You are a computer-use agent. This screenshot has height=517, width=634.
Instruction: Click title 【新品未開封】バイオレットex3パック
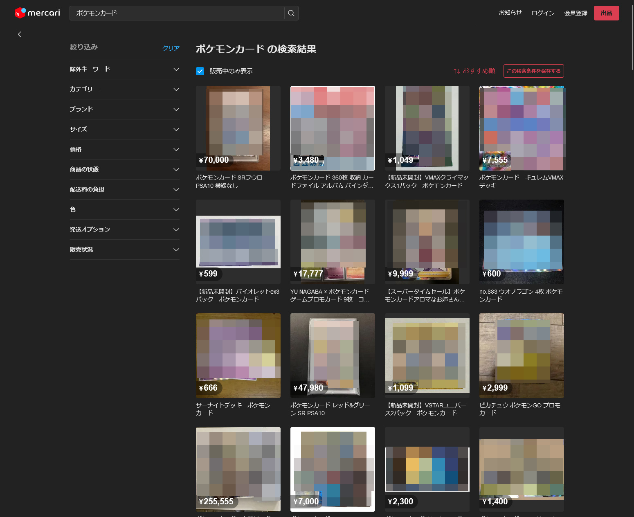click(x=238, y=295)
